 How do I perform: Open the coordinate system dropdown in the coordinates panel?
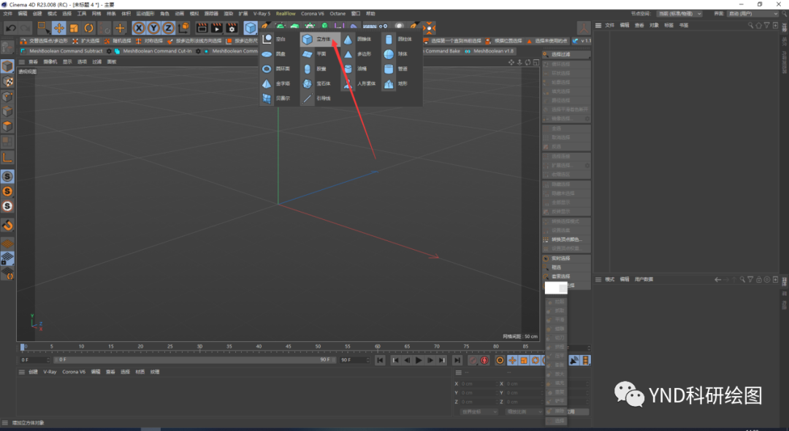[479, 412]
